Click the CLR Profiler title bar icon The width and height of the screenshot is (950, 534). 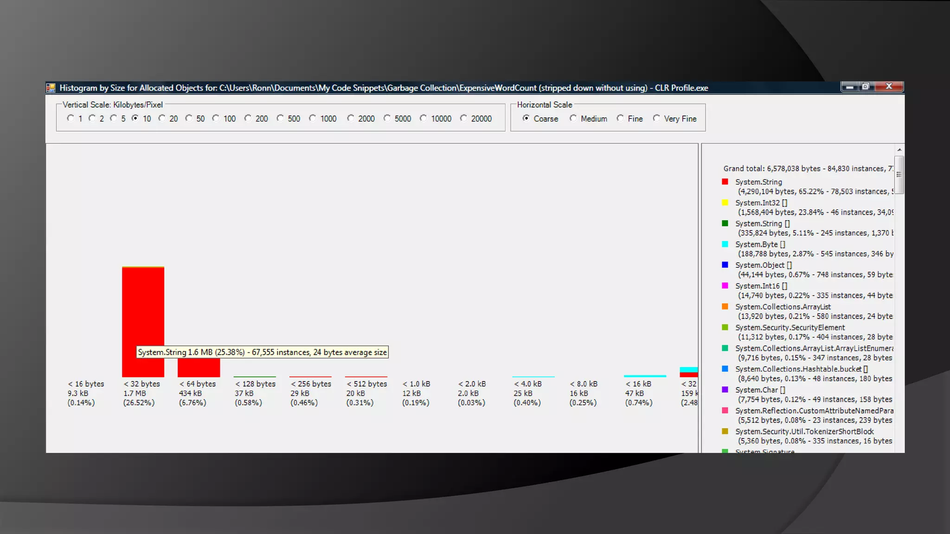51,88
